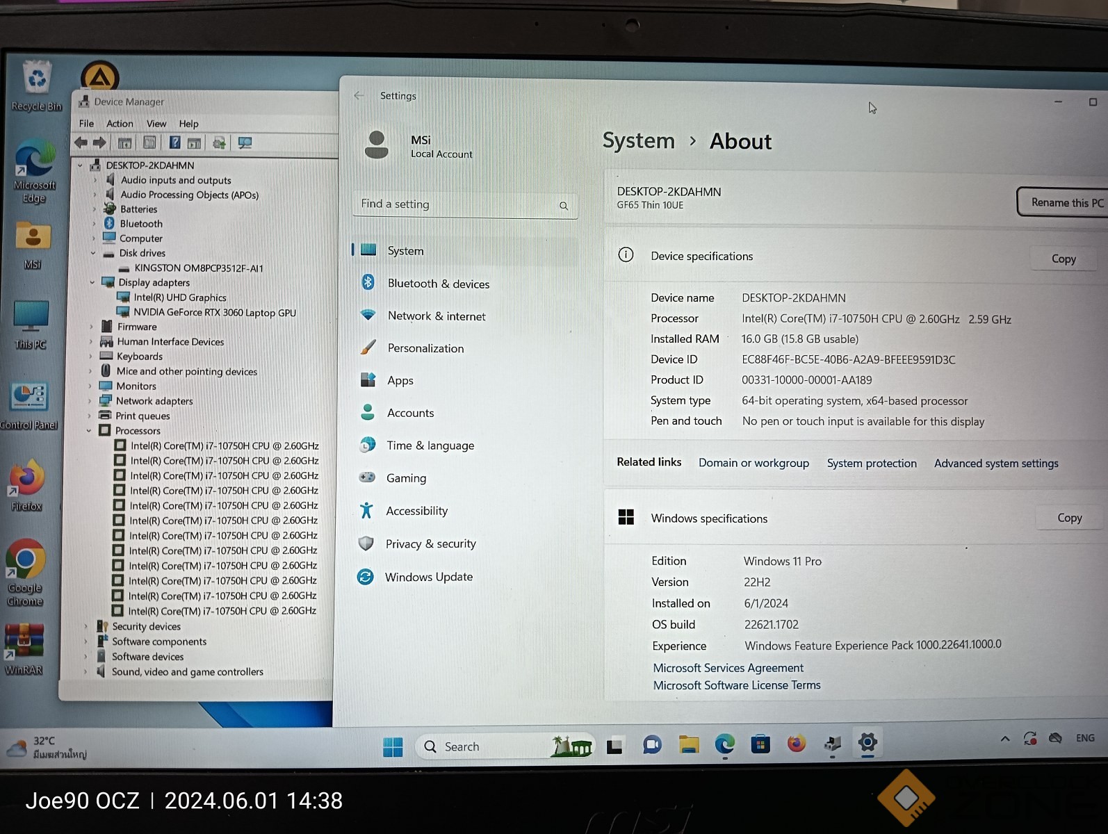The image size is (1108, 834).
Task: Expand the Network adapters node
Action: tap(90, 401)
